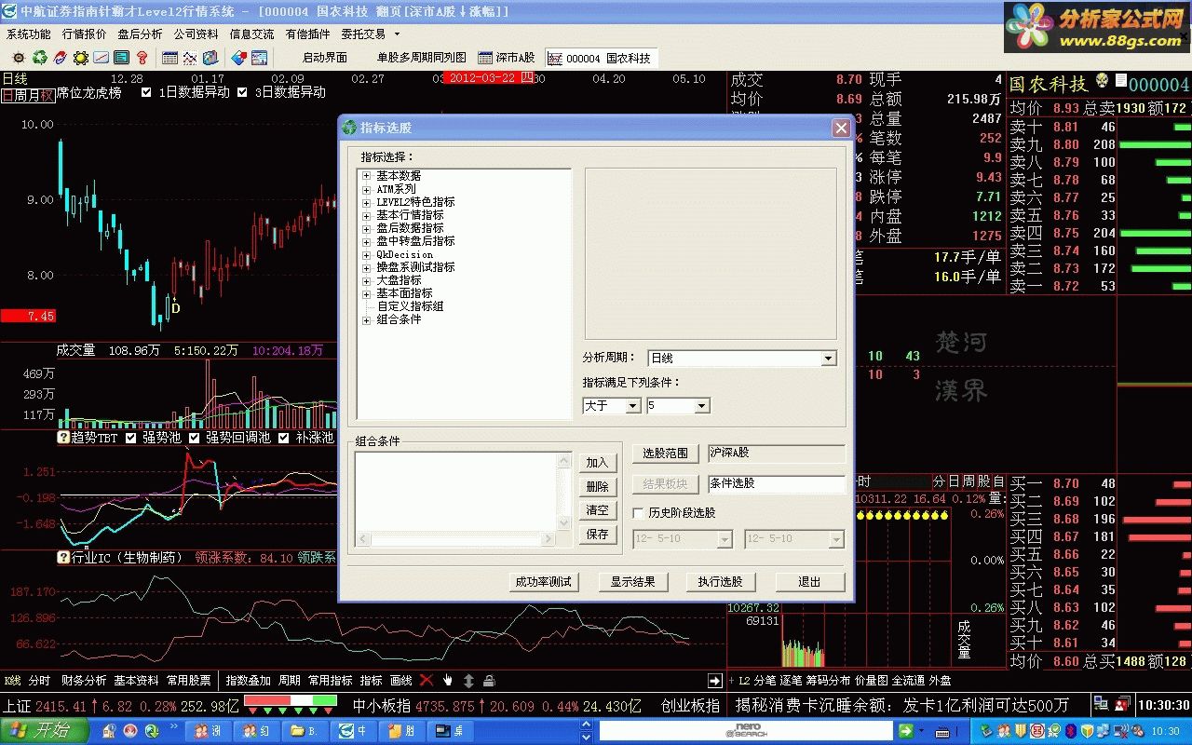Toggle the 强势回调池 checkbox
Viewport: 1192px width, 745px height.
pos(195,437)
